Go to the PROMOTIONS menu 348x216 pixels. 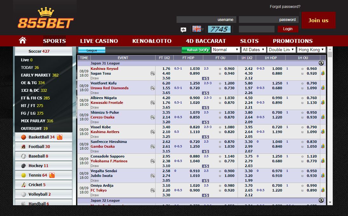coord(292,41)
